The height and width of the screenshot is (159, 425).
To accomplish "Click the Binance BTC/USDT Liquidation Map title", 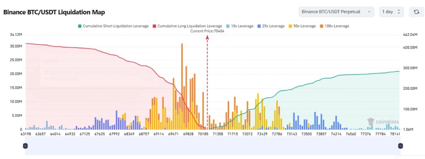I will point(54,12).
